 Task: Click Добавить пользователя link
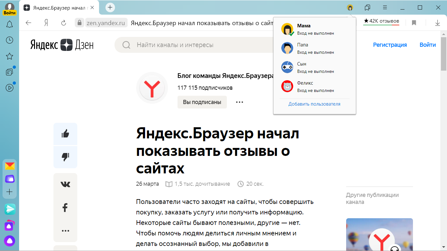click(314, 104)
